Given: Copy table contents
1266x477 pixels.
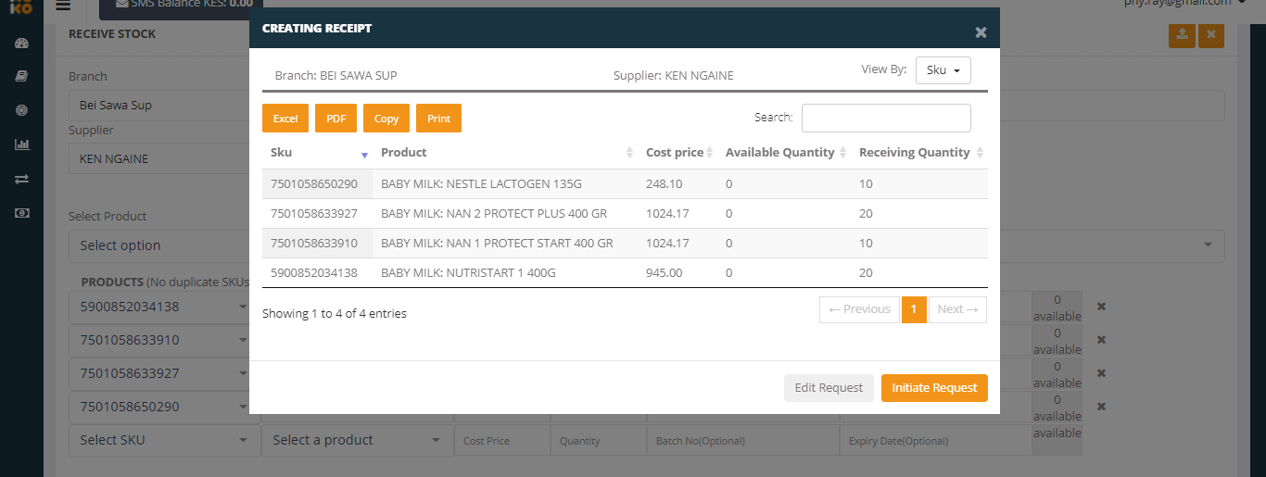Looking at the screenshot, I should [386, 119].
